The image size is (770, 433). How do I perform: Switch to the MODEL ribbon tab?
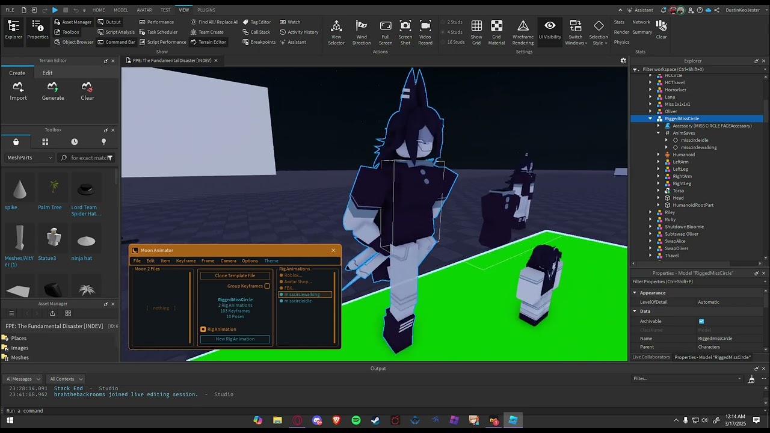pos(121,10)
